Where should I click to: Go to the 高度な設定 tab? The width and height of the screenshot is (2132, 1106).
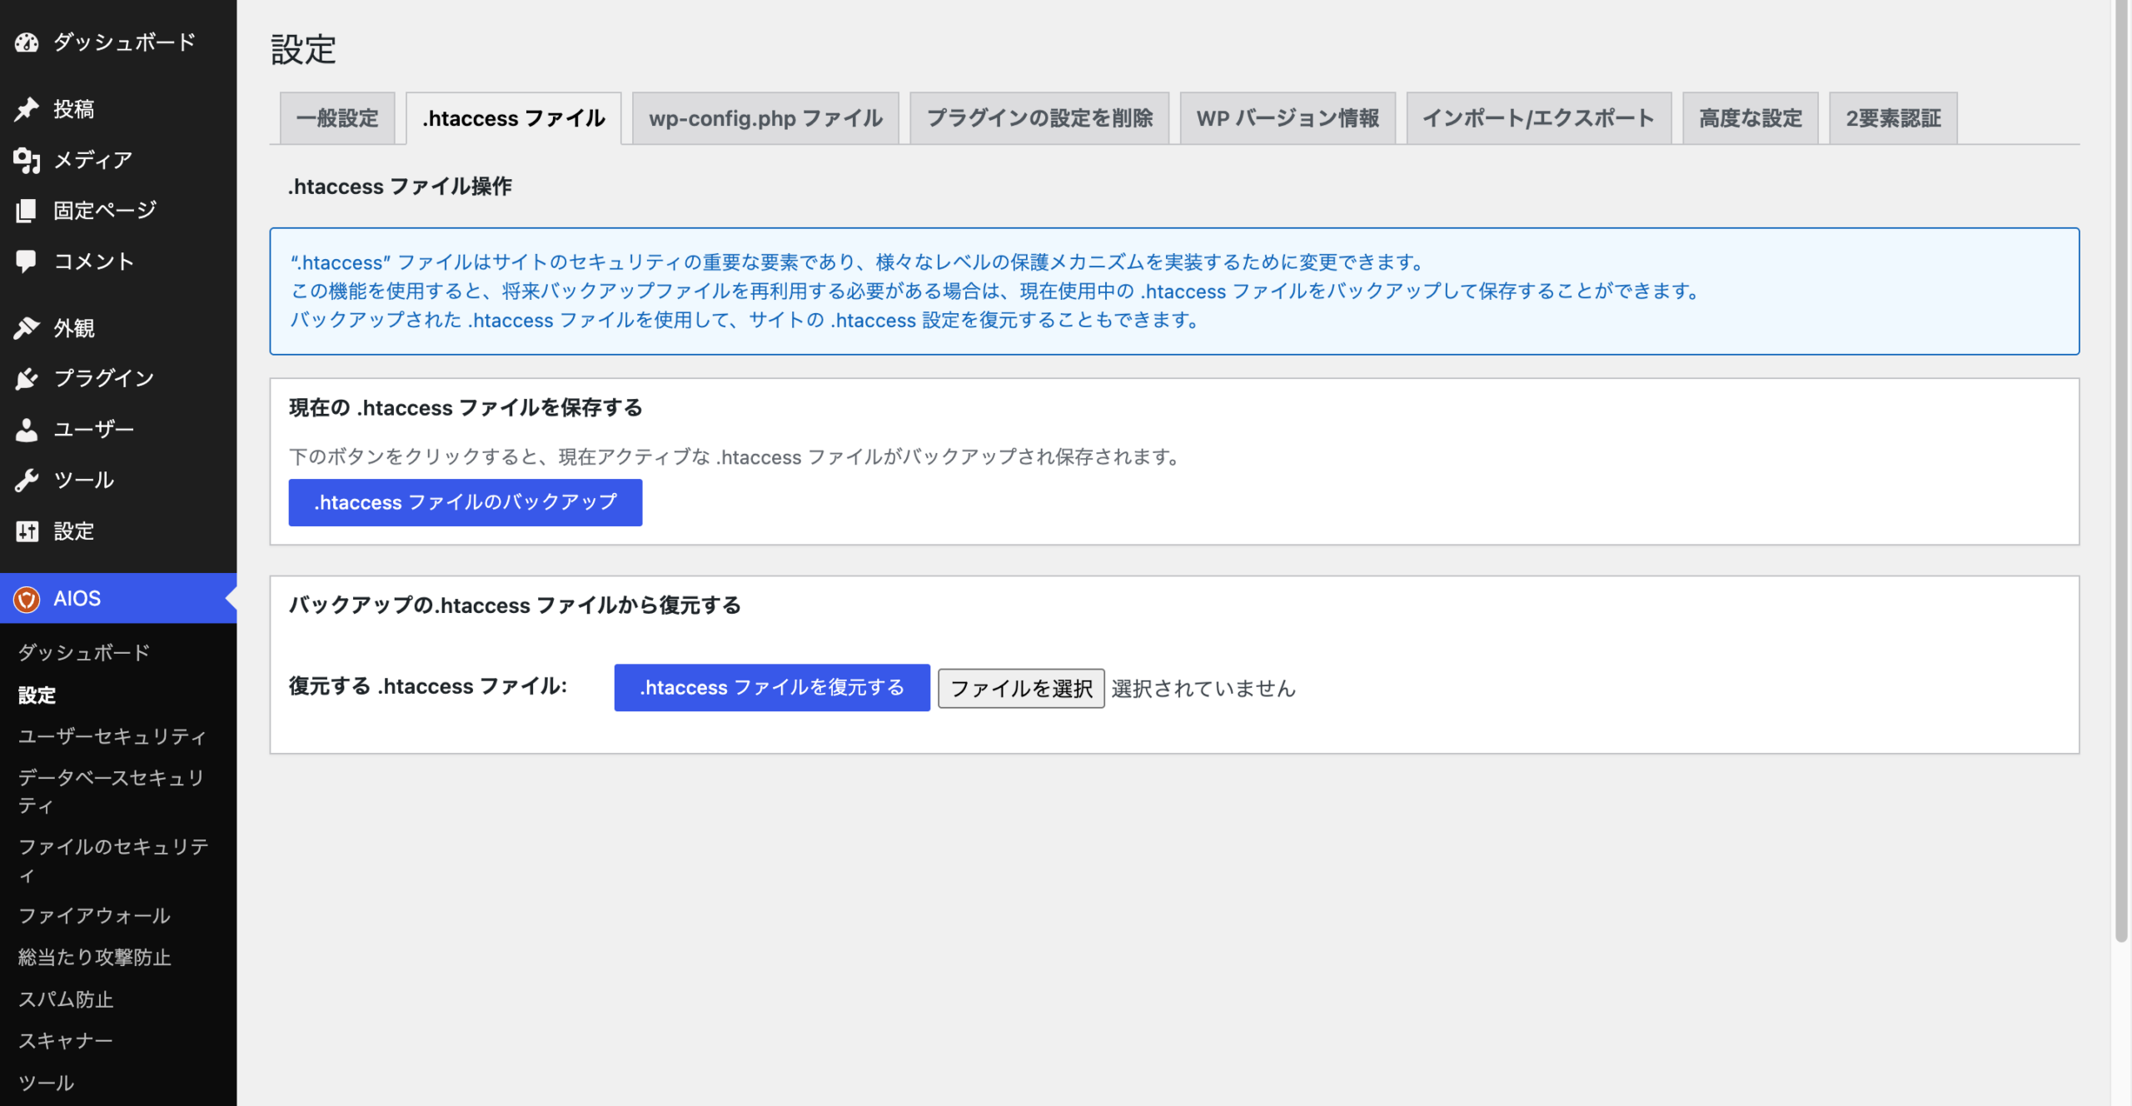[x=1750, y=118]
